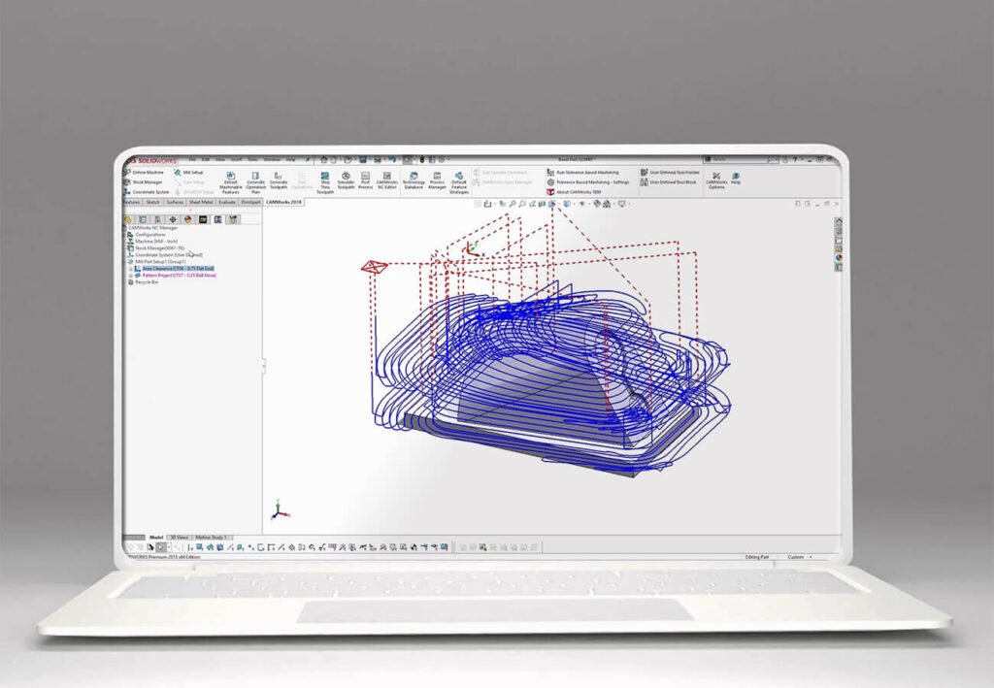Launch the Post Process tool
The width and height of the screenshot is (994, 688).
pos(363,177)
